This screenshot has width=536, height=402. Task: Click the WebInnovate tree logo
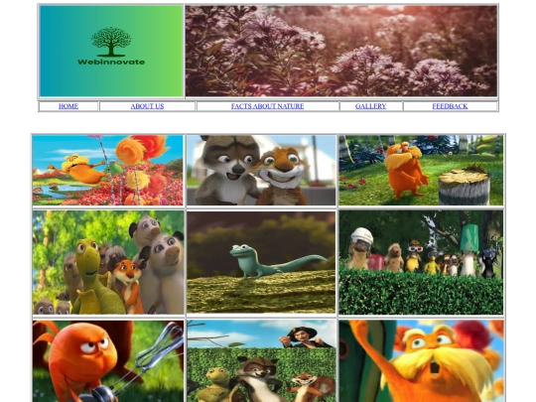111,52
